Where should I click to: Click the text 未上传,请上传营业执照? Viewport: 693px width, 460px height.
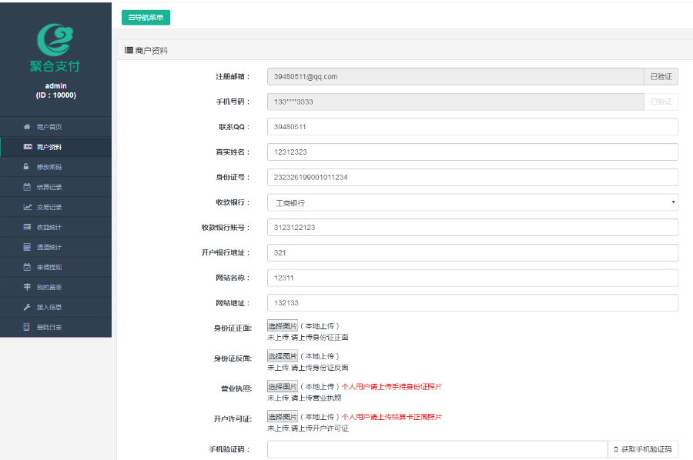coord(304,398)
